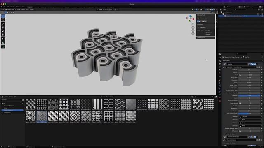Expand the Workspace panel in sidebar

point(201,38)
